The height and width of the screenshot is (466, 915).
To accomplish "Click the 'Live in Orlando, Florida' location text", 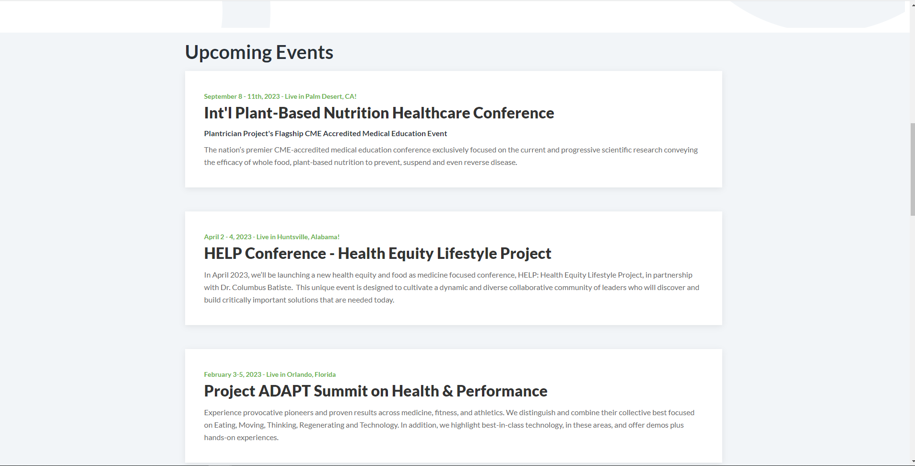I will 301,374.
